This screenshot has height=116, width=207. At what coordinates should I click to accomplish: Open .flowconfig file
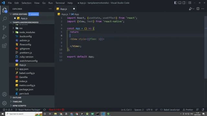(32, 44)
